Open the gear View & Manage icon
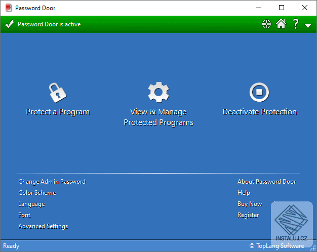Image resolution: width=317 pixels, height=252 pixels. tap(158, 92)
